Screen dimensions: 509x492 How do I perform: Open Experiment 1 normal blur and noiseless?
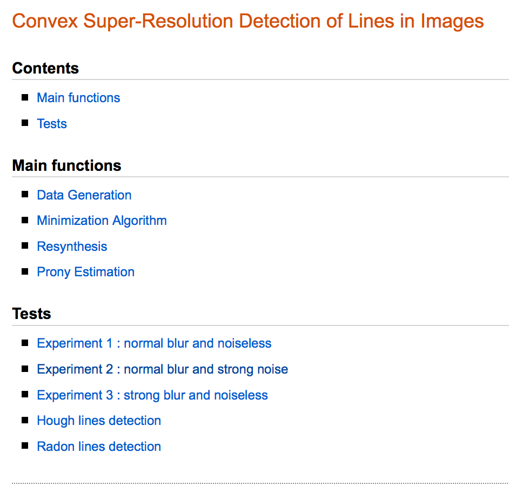click(154, 343)
